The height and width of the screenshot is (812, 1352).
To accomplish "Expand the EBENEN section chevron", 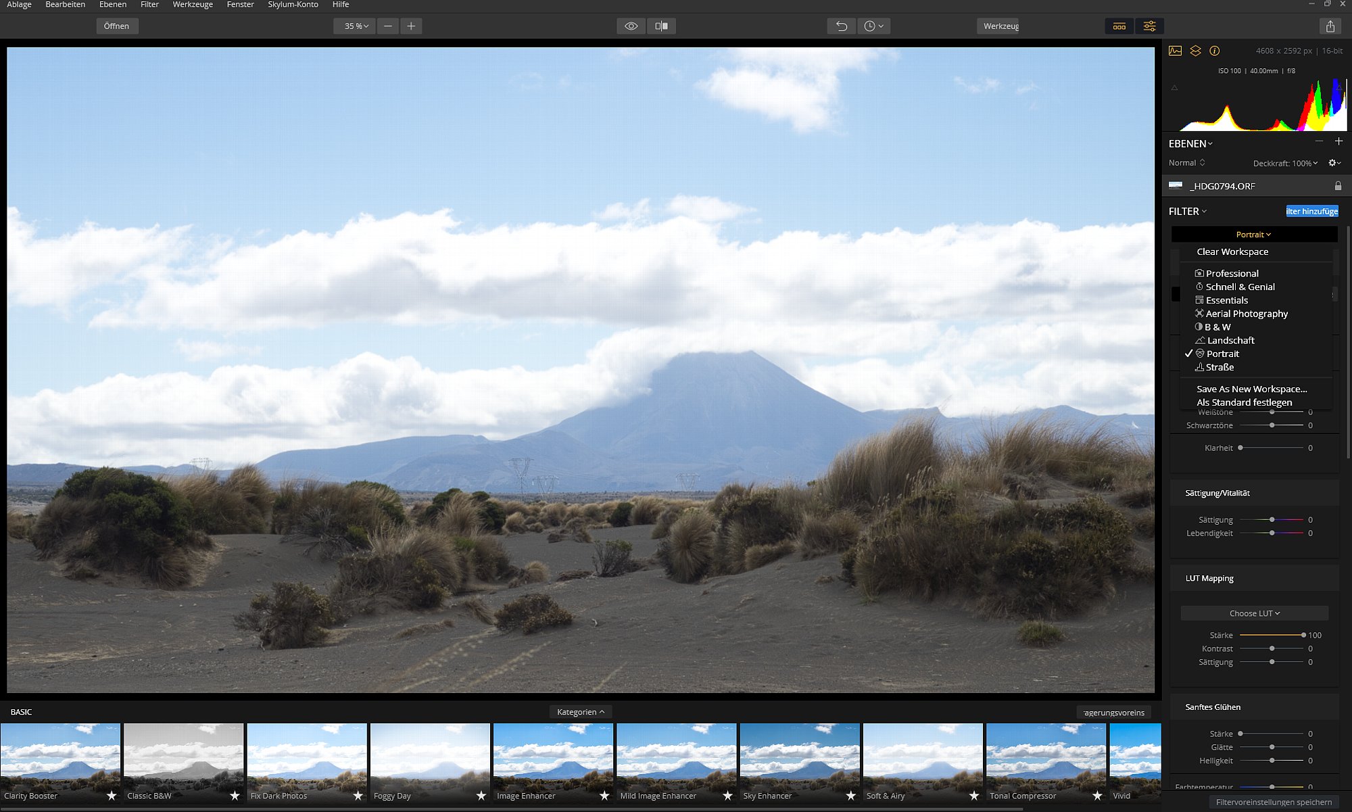I will (x=1210, y=143).
